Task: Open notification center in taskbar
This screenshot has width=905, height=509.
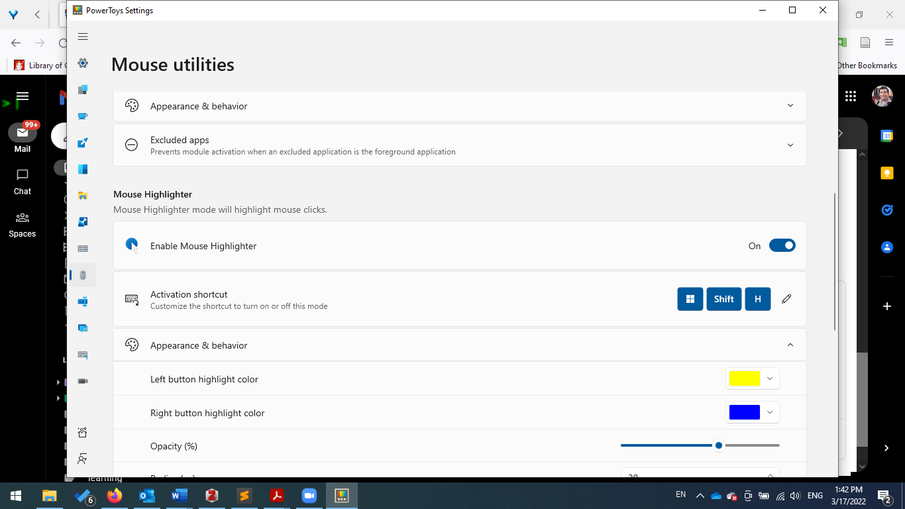Action: tap(884, 496)
